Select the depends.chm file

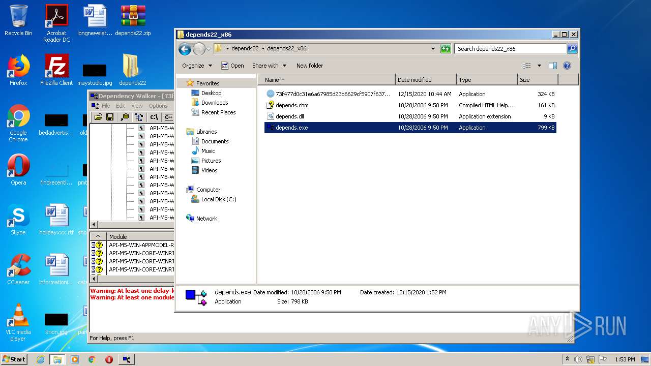click(410, 105)
